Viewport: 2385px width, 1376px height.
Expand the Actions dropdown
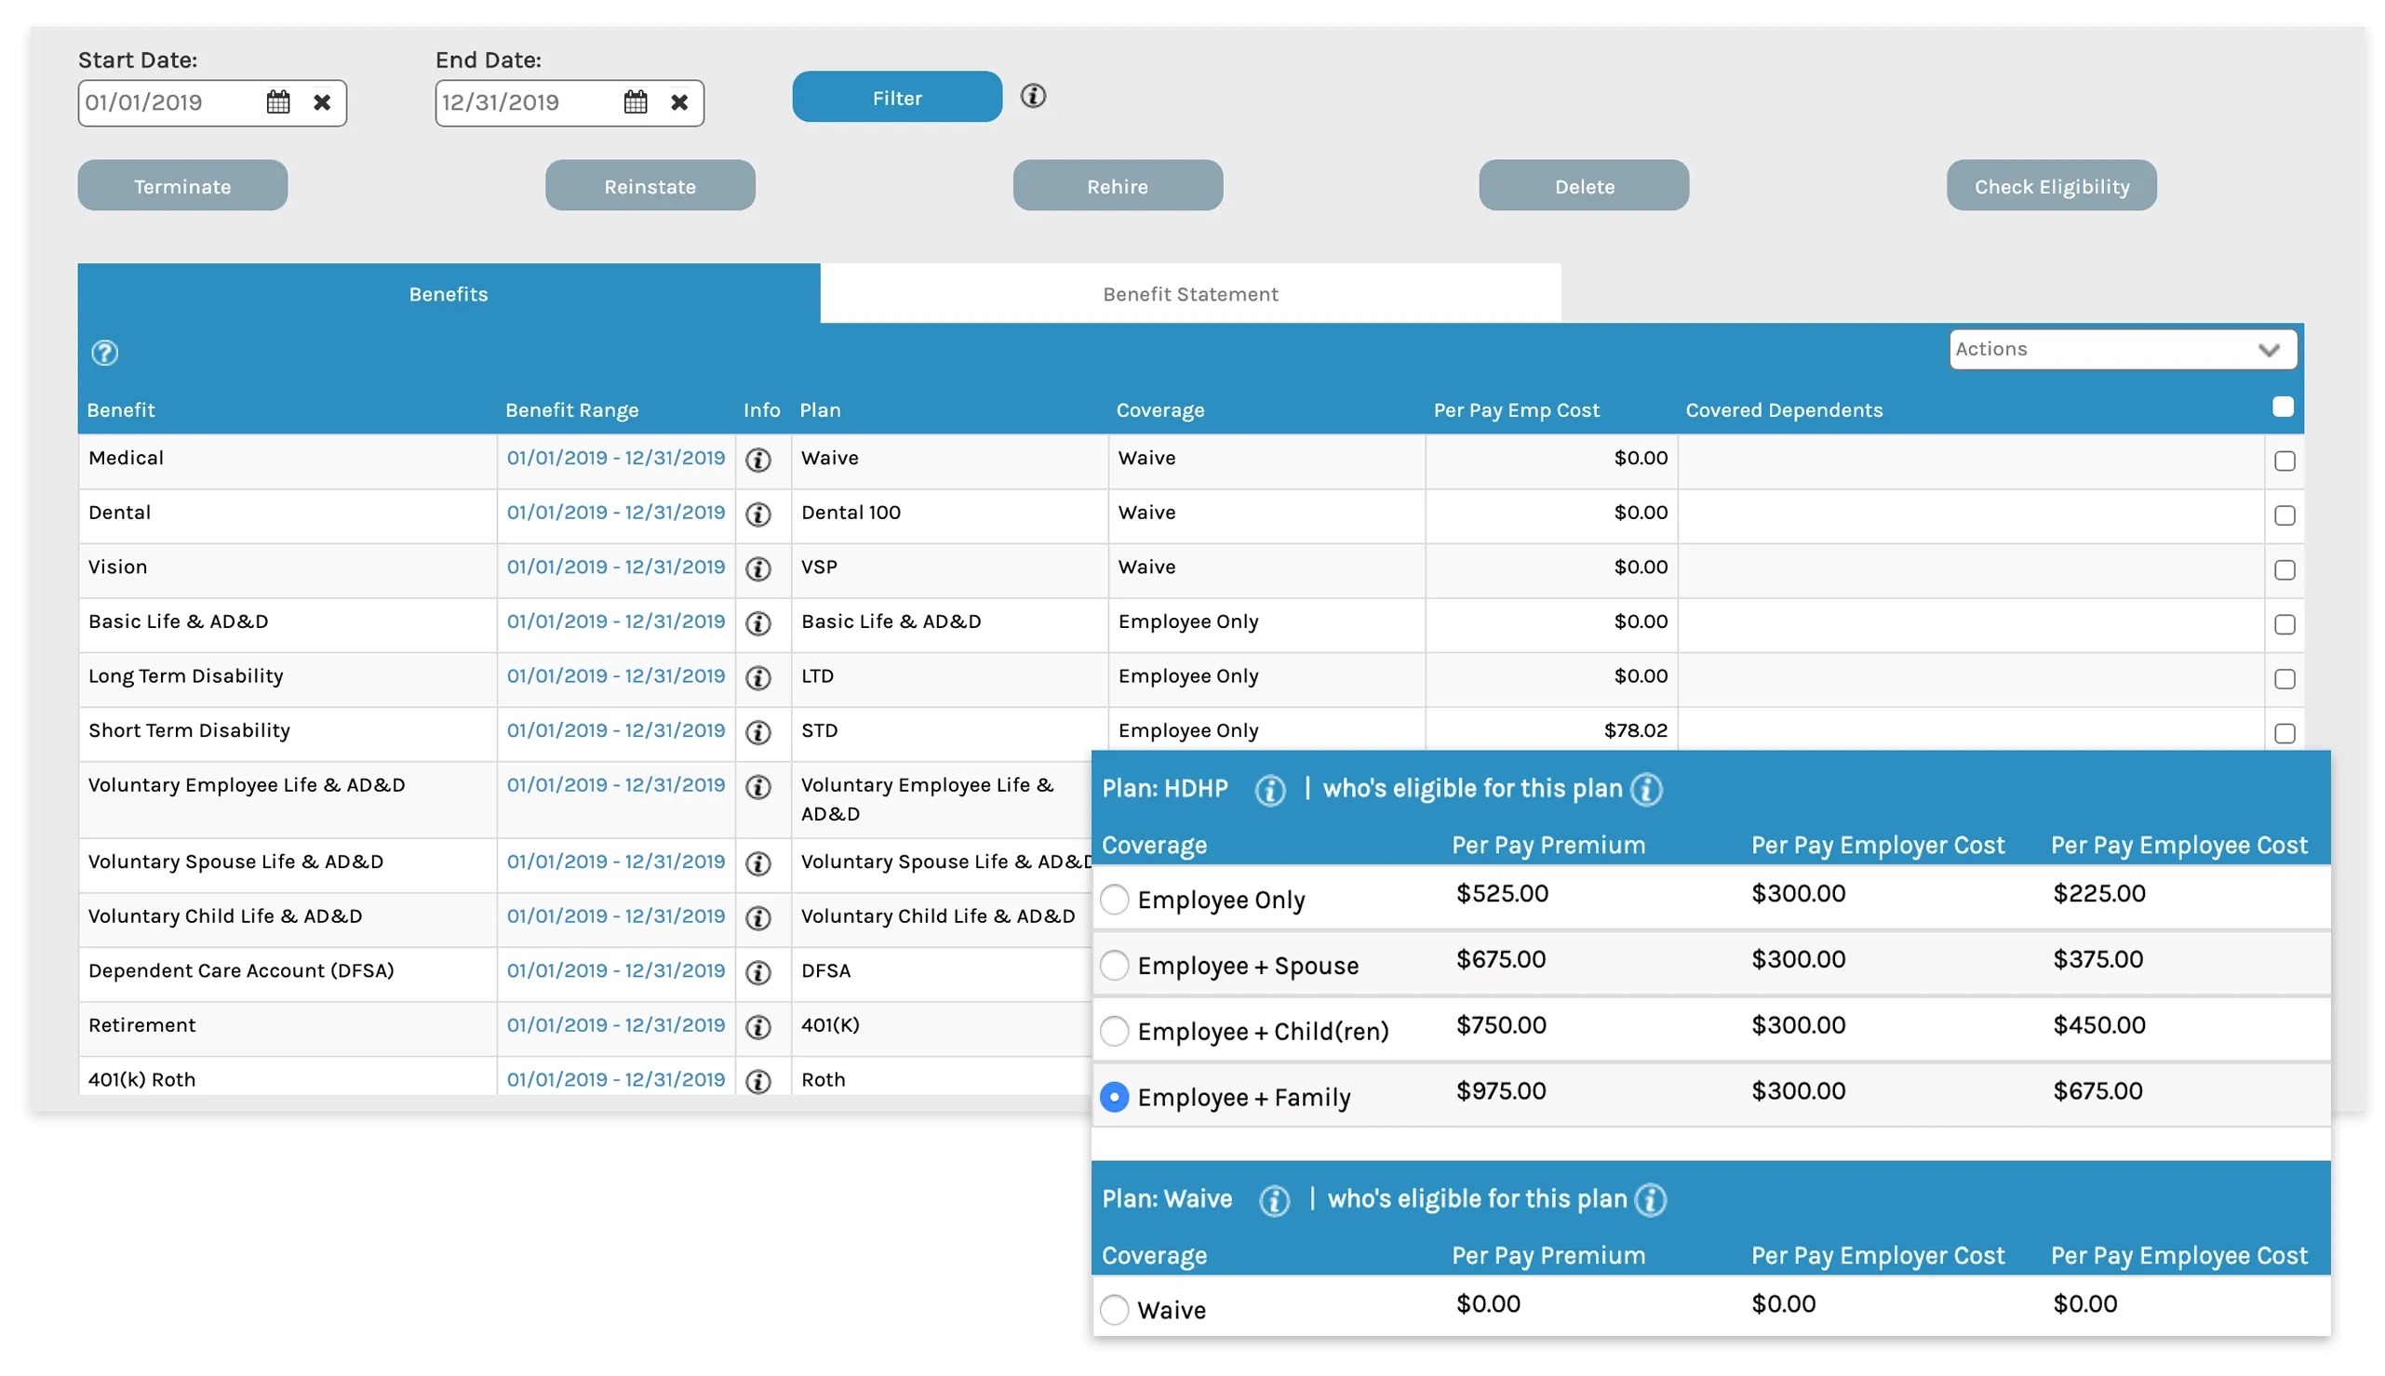(2123, 350)
